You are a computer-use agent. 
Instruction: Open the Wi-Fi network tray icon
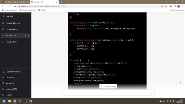[x=168, y=101]
